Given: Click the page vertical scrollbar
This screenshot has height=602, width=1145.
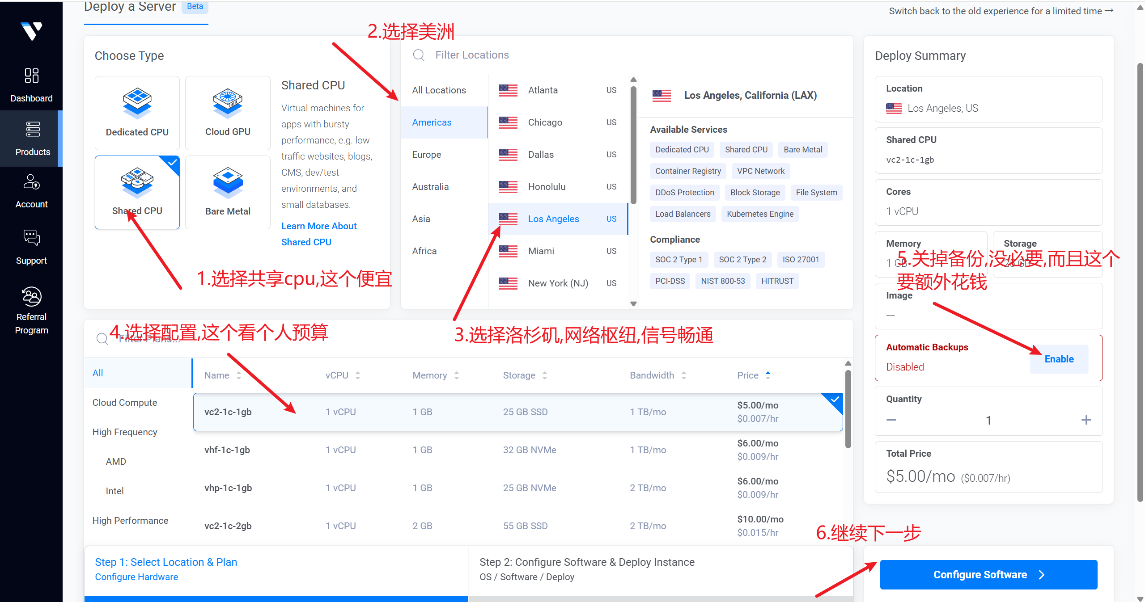Looking at the screenshot, I should (1140, 282).
